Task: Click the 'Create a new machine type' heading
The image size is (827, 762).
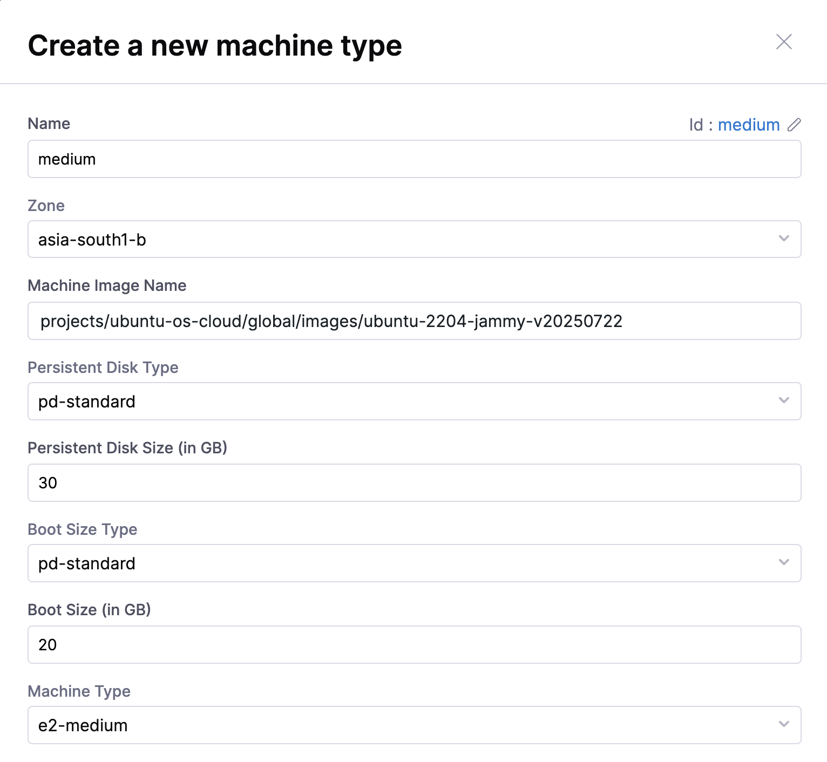Action: tap(215, 45)
